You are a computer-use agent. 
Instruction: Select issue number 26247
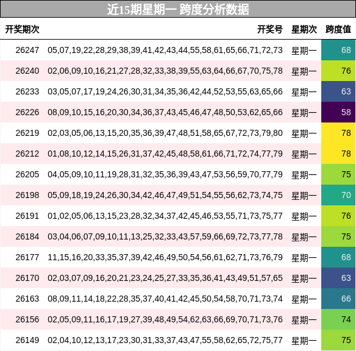click(x=27, y=50)
